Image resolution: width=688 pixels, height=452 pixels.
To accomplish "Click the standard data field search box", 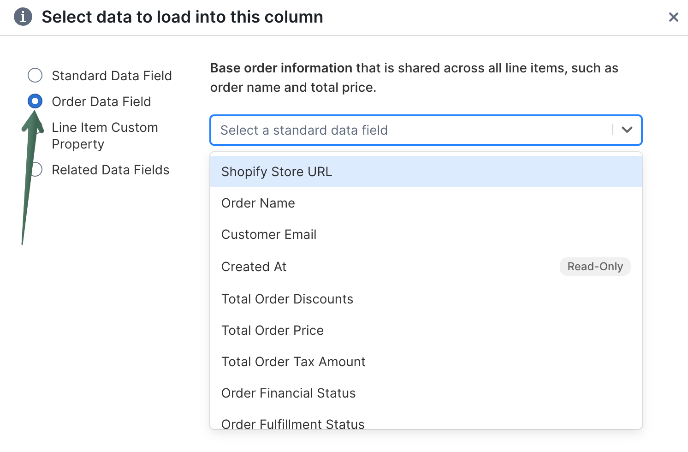I will pos(410,130).
